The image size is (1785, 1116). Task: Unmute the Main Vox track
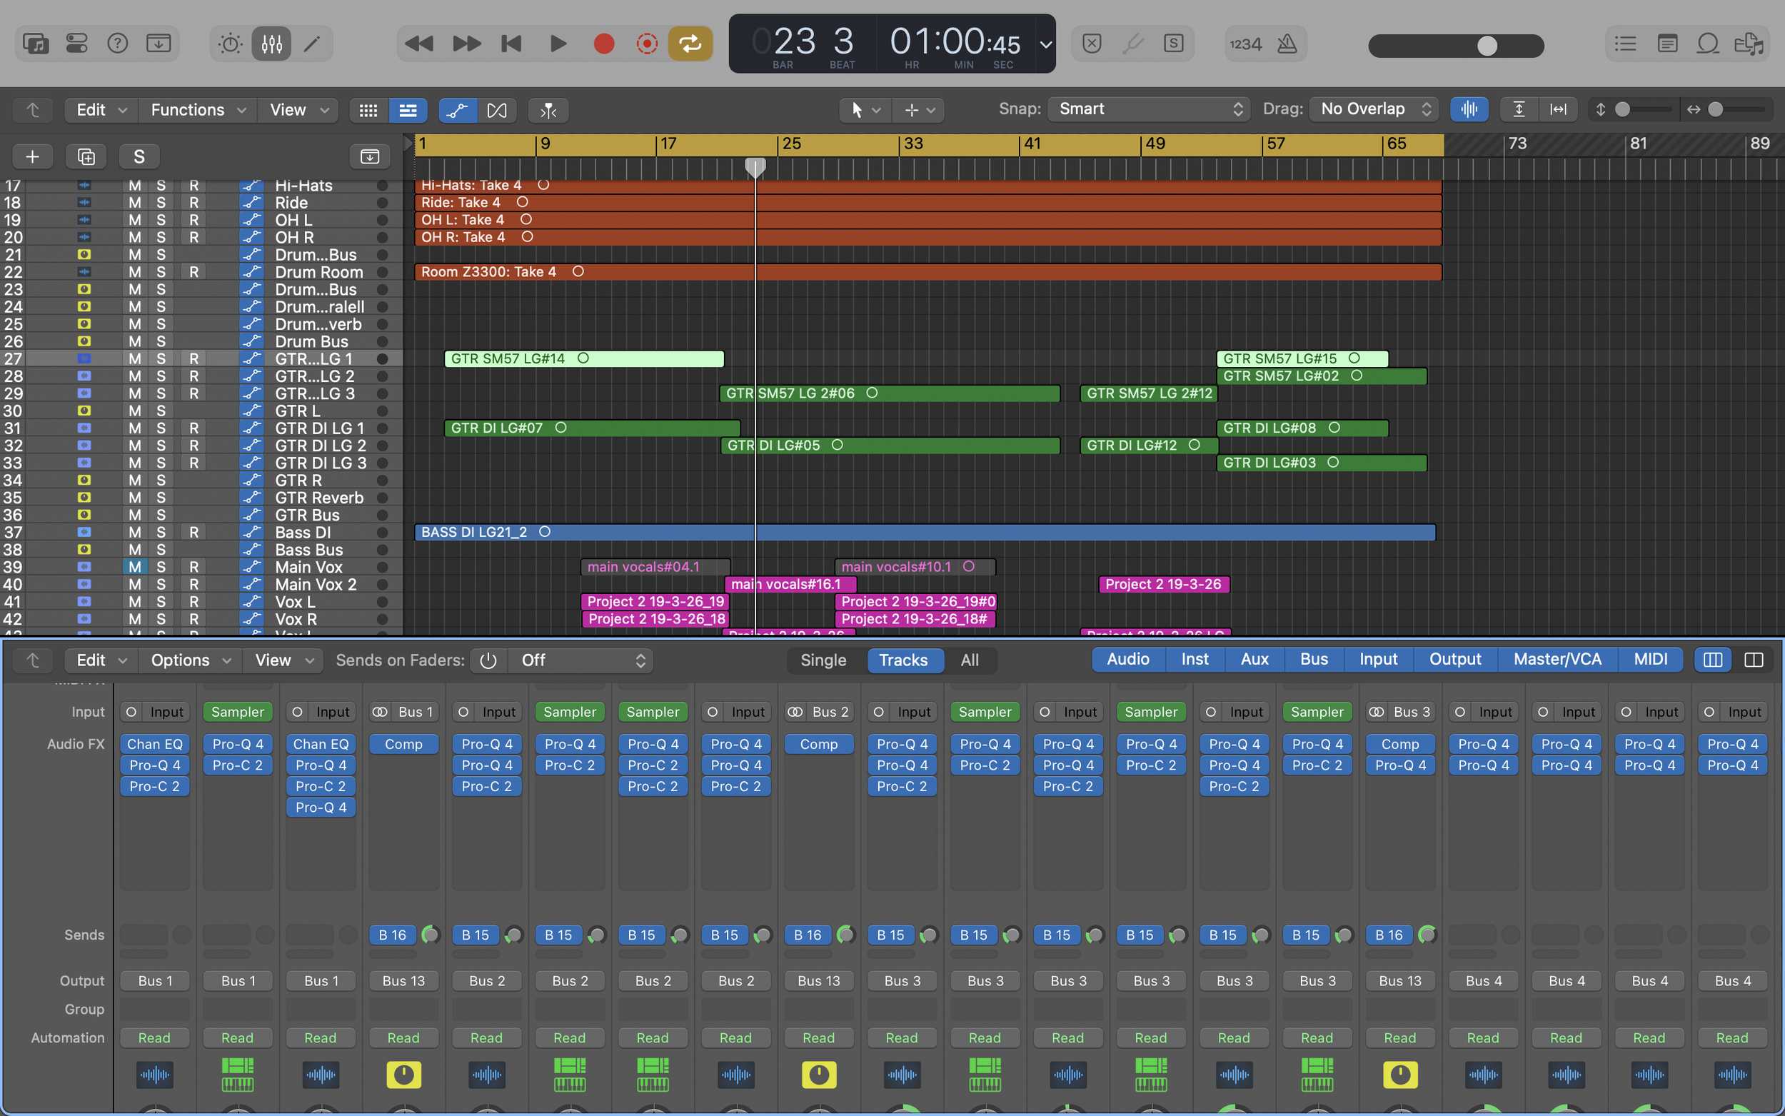coord(134,567)
